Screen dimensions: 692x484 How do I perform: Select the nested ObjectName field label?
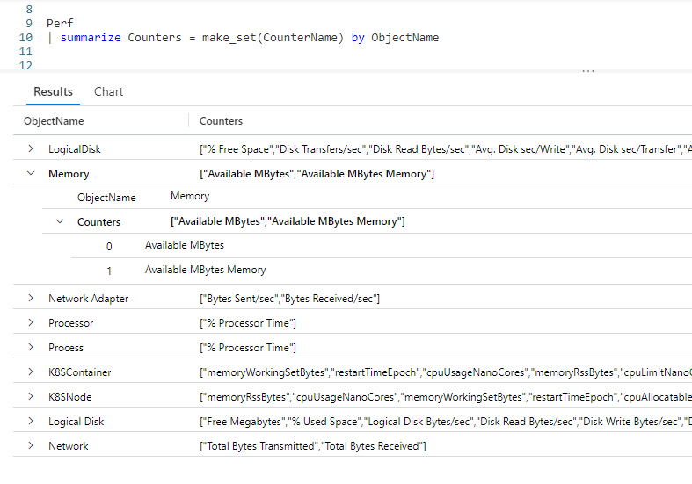pyautogui.click(x=106, y=198)
